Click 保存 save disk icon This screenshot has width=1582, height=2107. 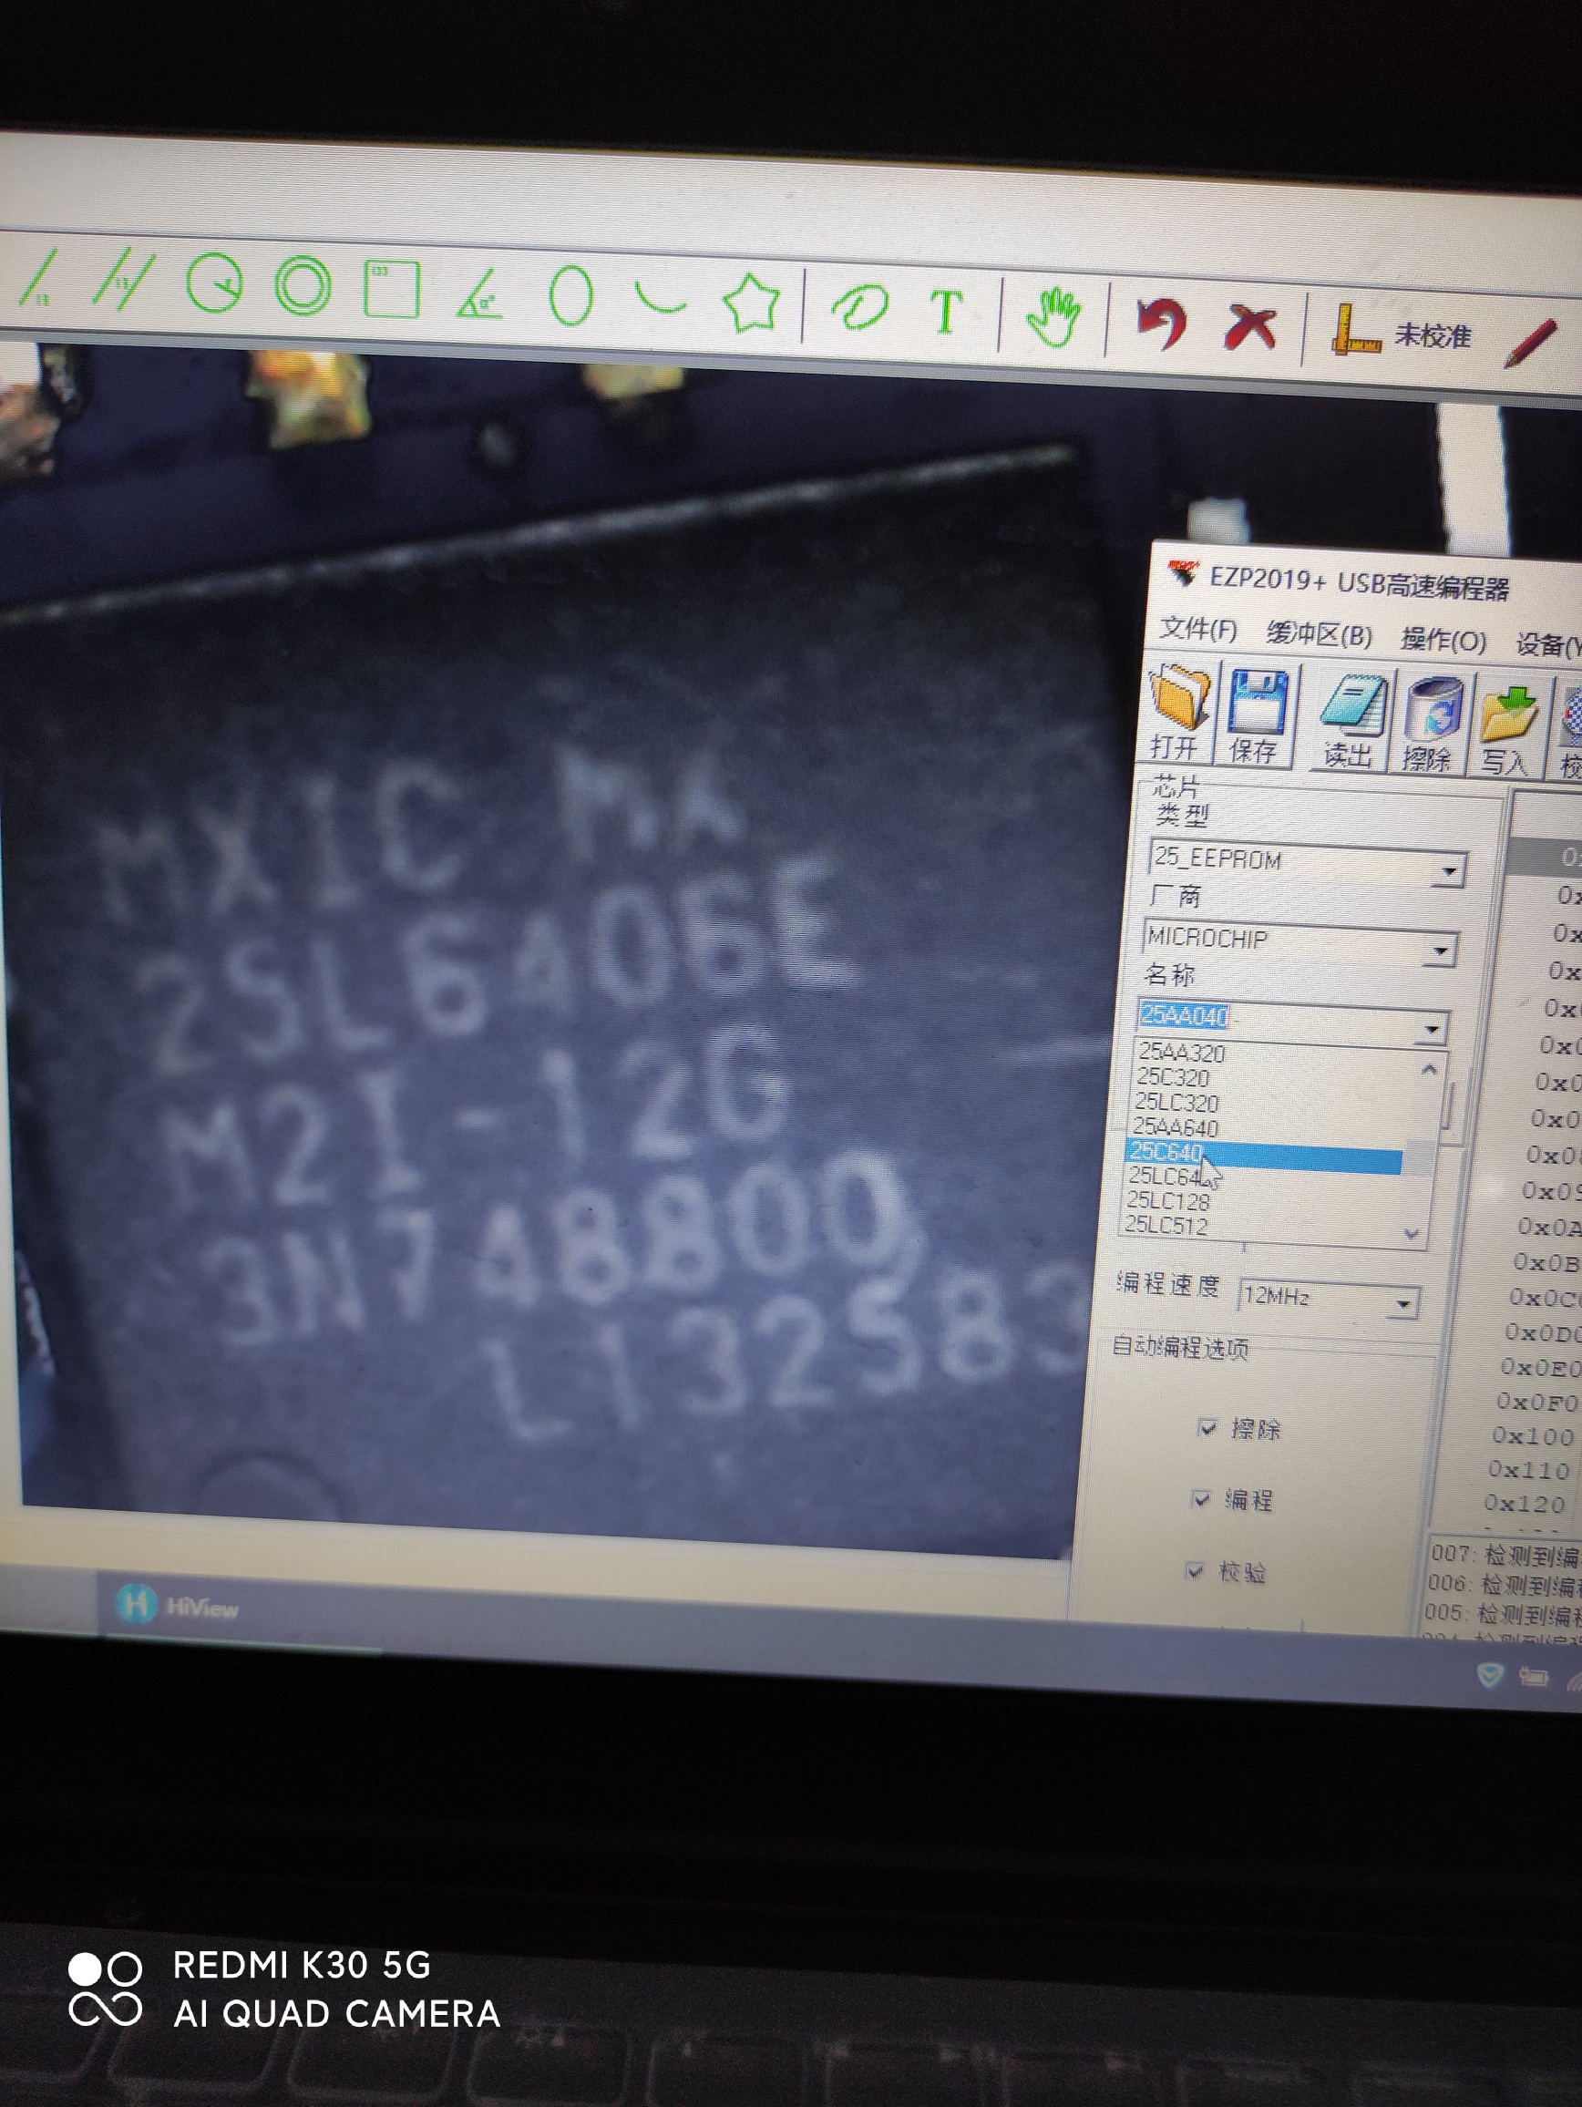tap(1257, 716)
